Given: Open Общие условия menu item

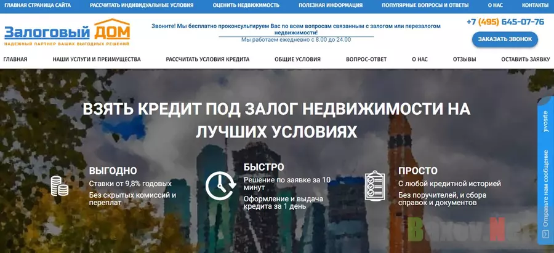Looking at the screenshot, I should (x=297, y=59).
